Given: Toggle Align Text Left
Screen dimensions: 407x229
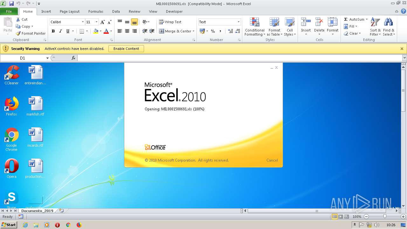Looking at the screenshot, I should (x=120, y=31).
